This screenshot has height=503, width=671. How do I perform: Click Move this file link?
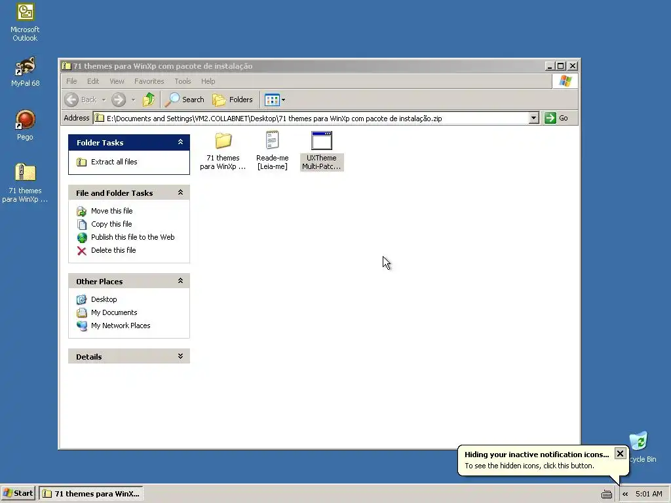coord(111,211)
